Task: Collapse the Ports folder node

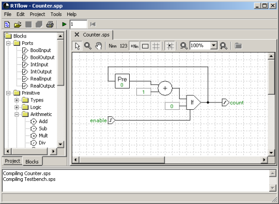Action: [8, 43]
